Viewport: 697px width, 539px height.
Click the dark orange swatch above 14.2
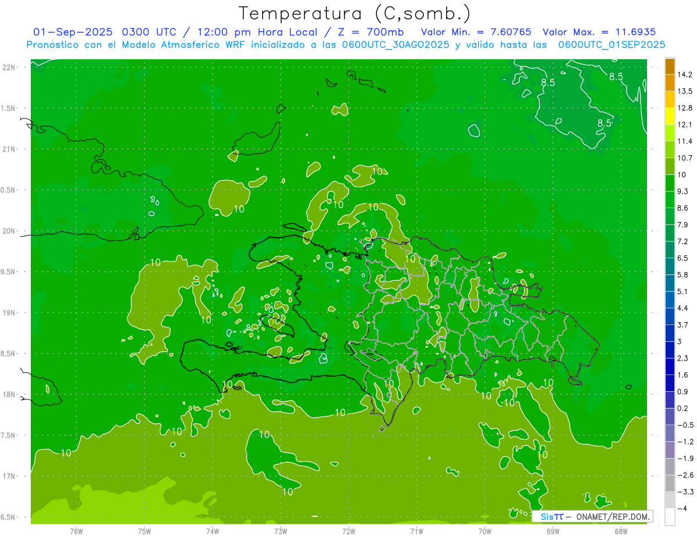tap(670, 66)
